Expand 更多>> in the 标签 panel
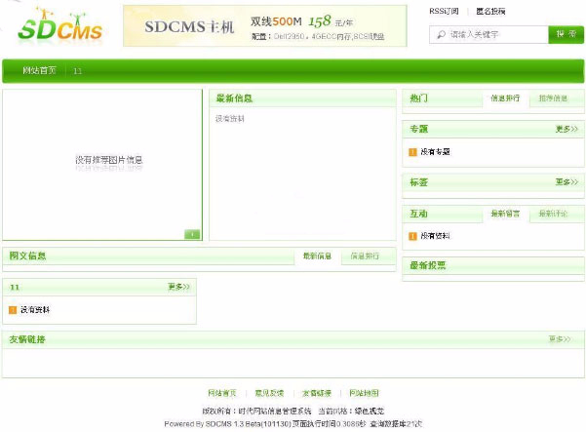586x432 pixels. [566, 182]
